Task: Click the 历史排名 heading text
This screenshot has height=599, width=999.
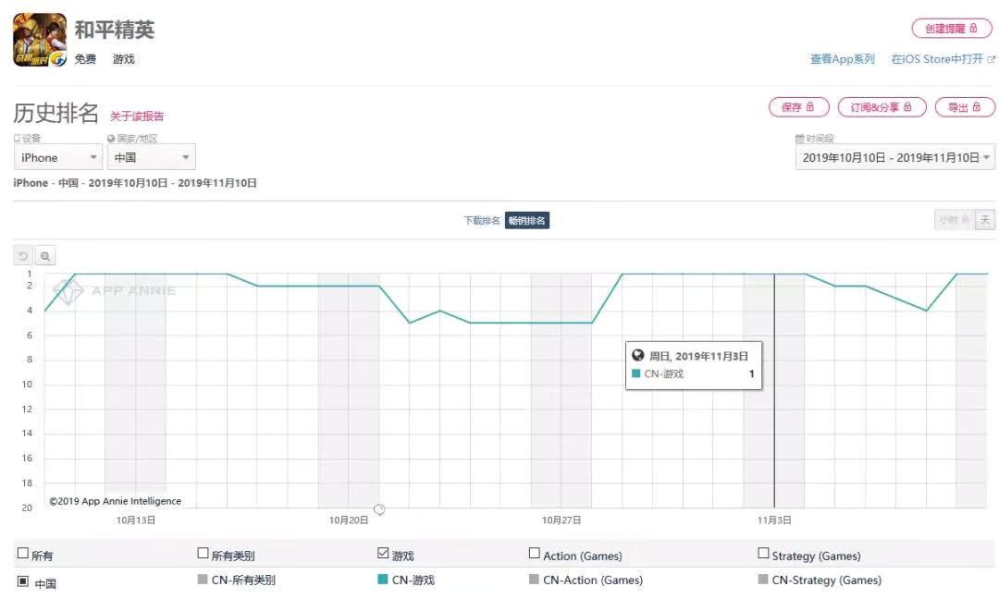Action: coord(56,114)
